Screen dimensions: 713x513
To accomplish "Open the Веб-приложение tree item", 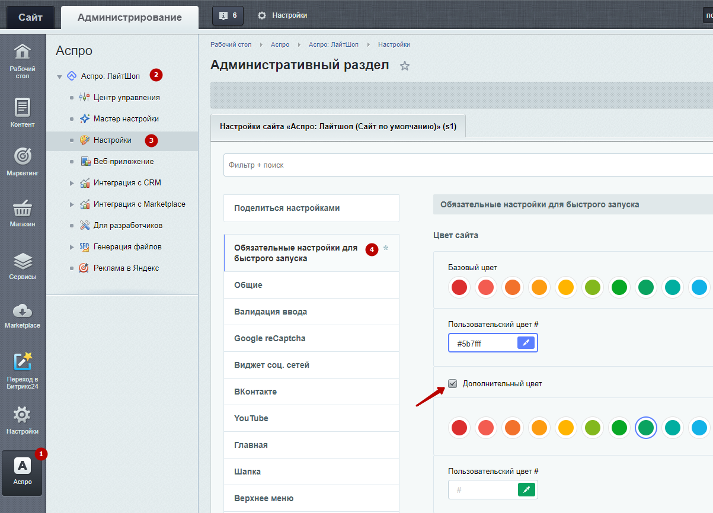I will click(123, 161).
